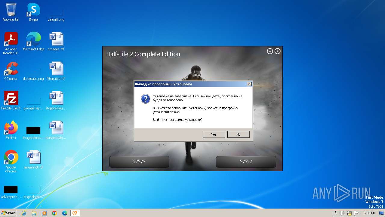
Task: Open Edge from the taskbar
Action: (65, 213)
